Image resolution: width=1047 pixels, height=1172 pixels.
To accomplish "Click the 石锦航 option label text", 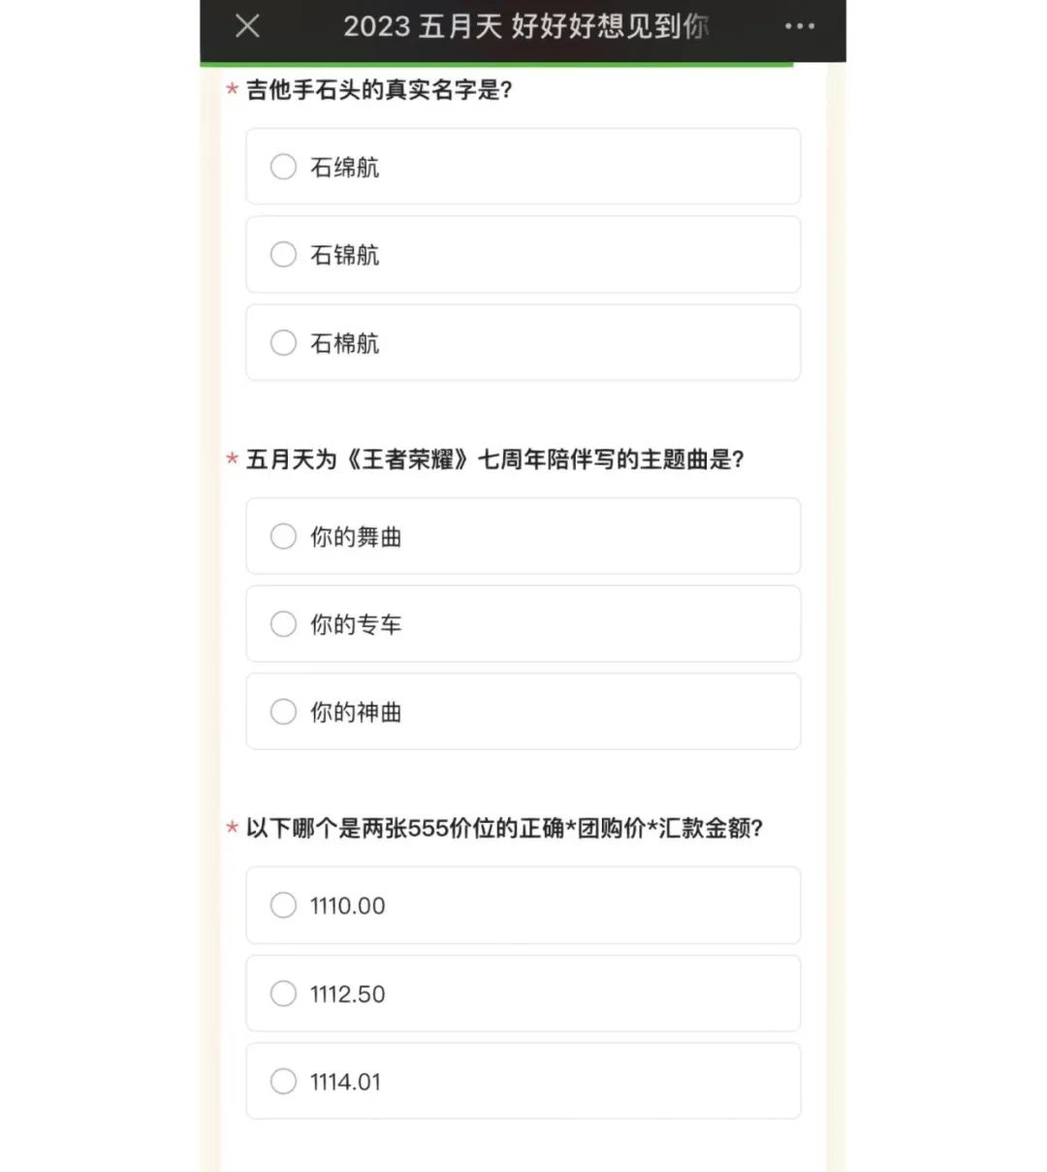I will pos(344,255).
